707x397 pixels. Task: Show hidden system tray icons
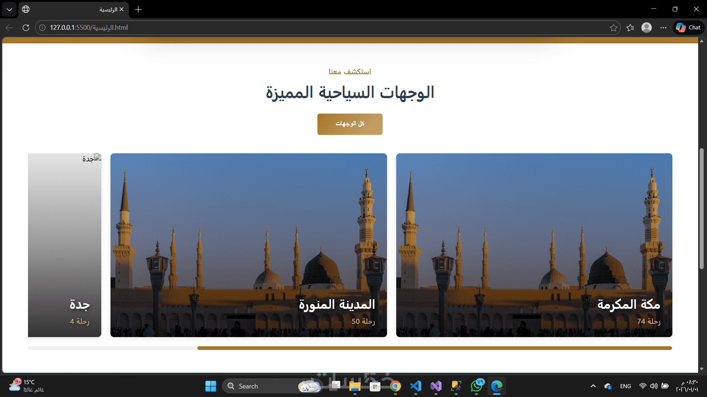(593, 386)
